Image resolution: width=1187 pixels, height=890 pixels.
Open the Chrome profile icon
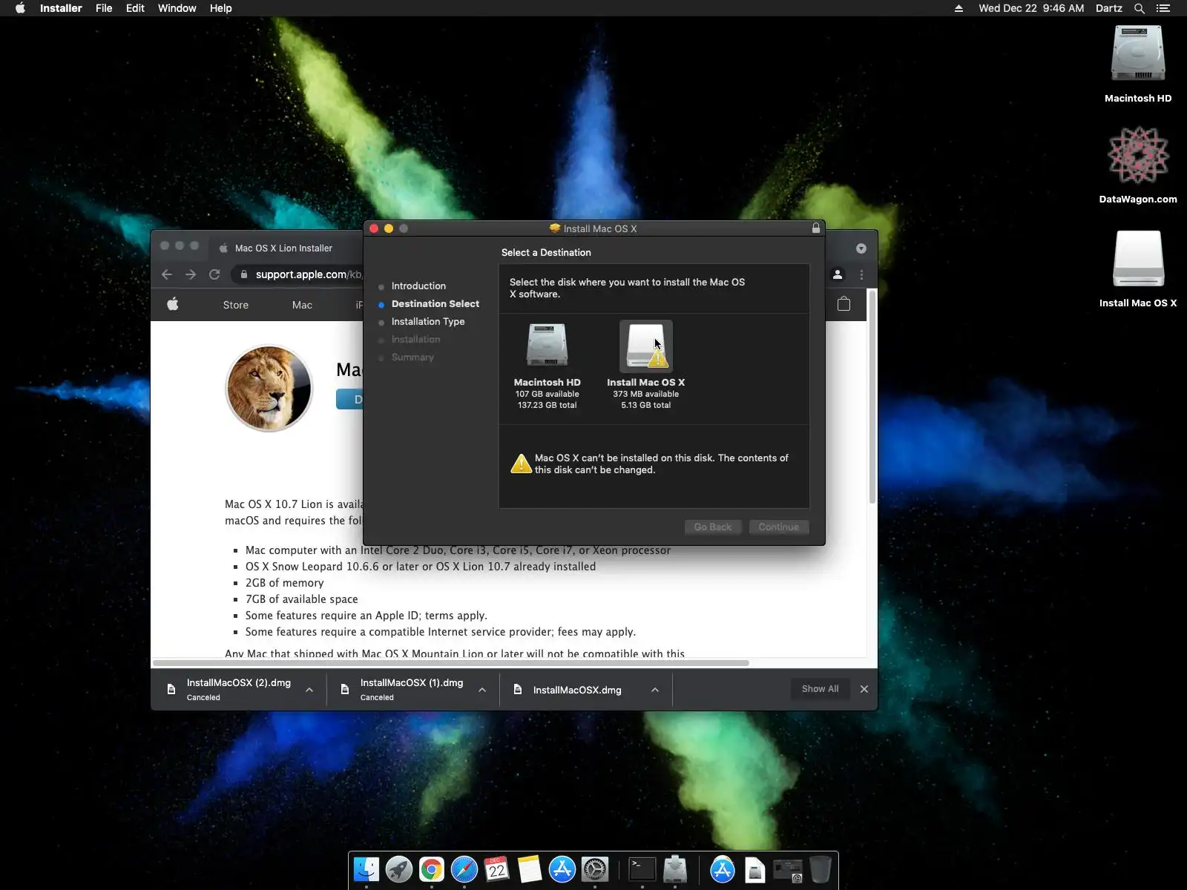click(838, 274)
